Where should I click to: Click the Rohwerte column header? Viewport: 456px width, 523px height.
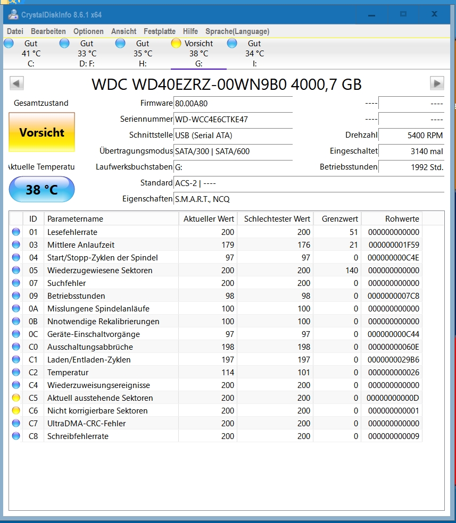(x=392, y=219)
